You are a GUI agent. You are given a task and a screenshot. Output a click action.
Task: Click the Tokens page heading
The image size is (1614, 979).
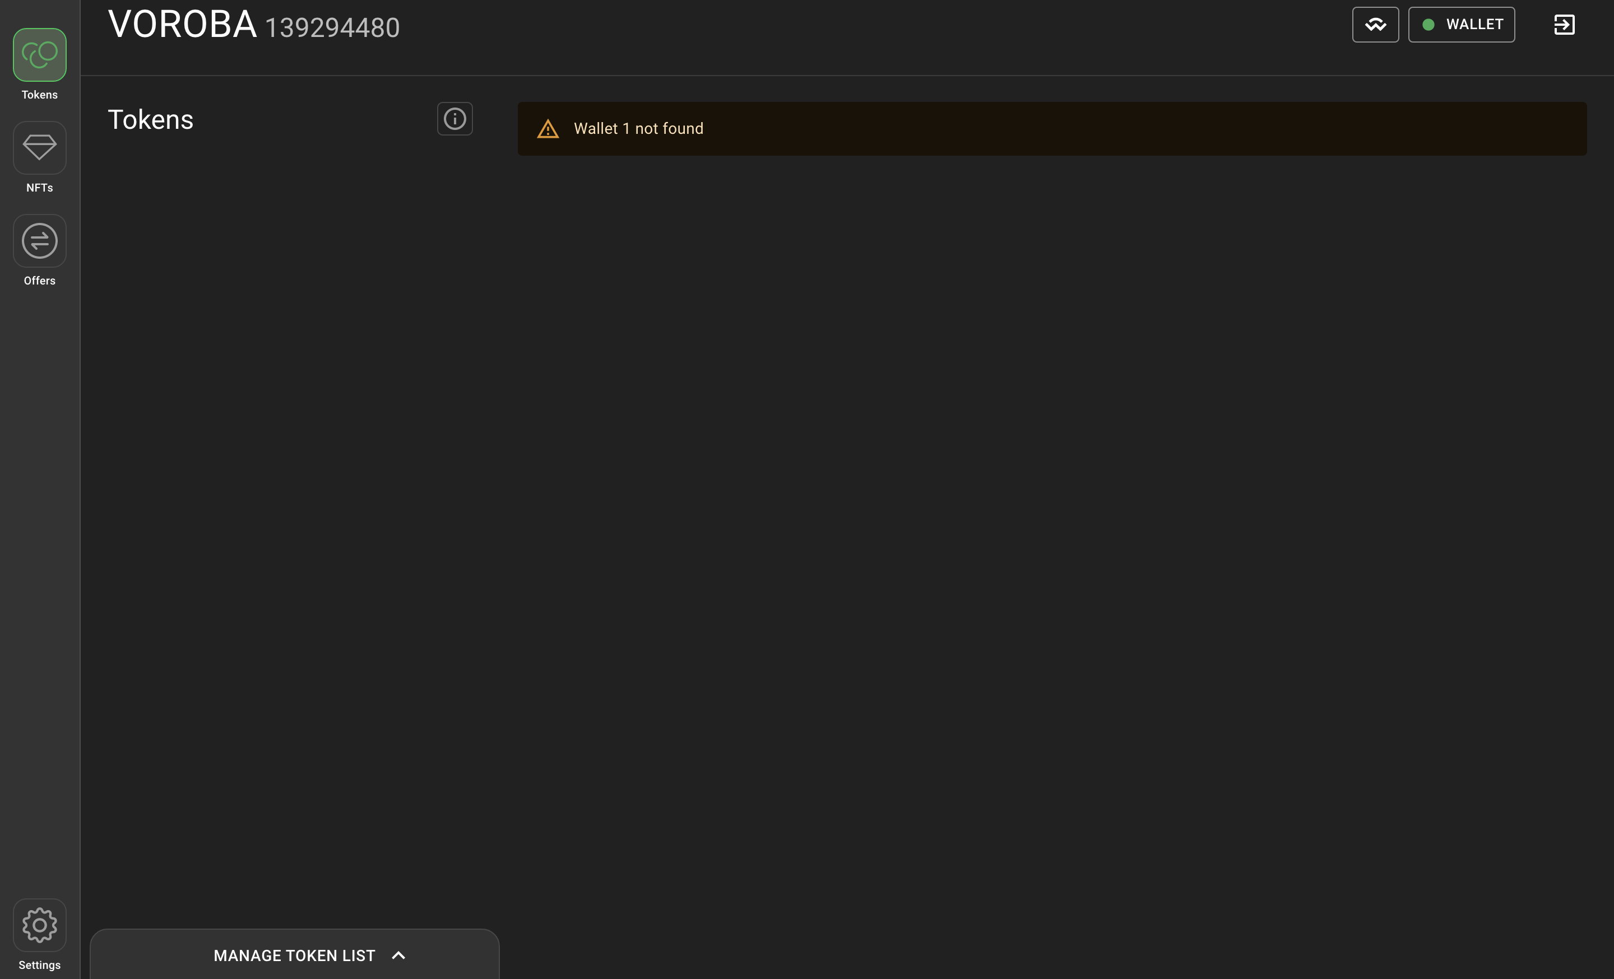(x=151, y=118)
